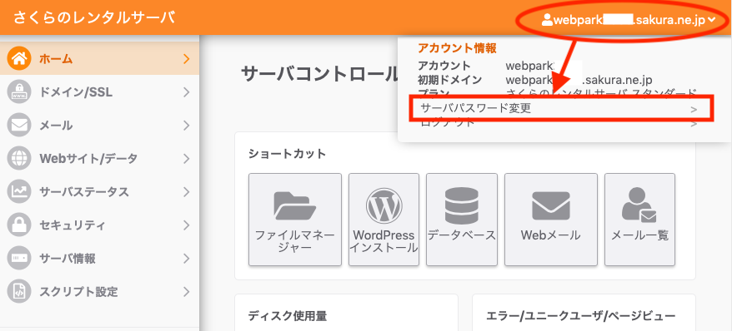Click the Mail envelope icon in sidebar
The height and width of the screenshot is (331, 732).
(x=19, y=126)
